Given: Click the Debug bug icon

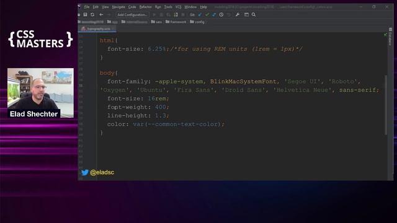Looking at the screenshot, I should [161, 15].
